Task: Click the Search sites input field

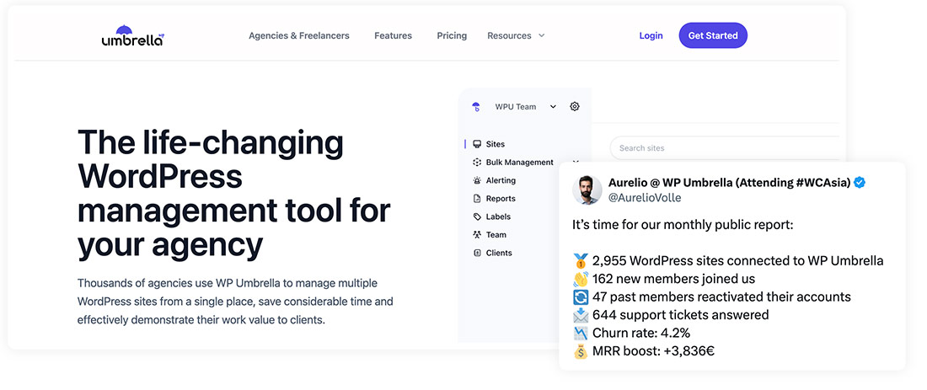Action: (x=726, y=147)
